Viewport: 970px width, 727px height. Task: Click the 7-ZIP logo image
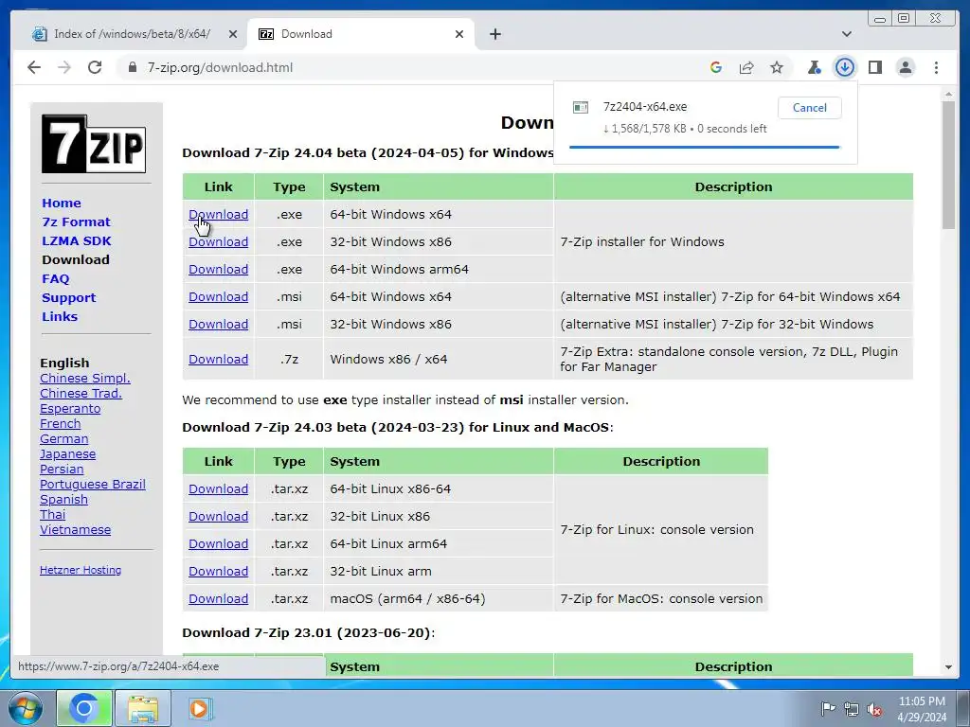click(94, 144)
